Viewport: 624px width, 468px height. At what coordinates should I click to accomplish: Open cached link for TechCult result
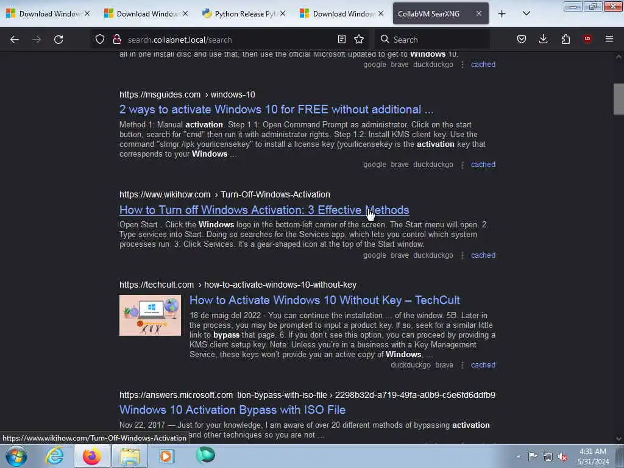click(x=483, y=365)
